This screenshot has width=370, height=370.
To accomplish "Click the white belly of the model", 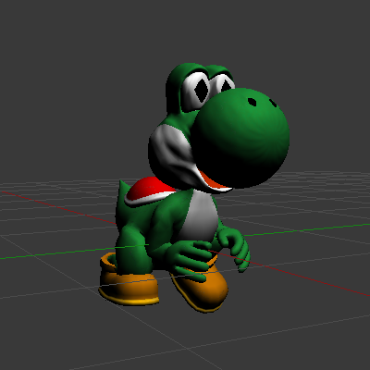I will (x=202, y=216).
